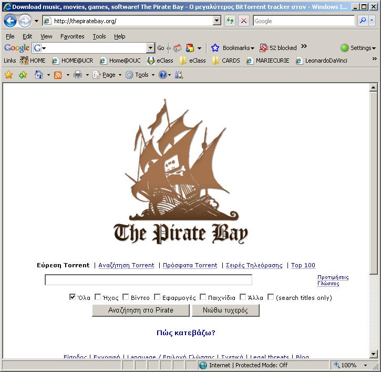
Task: Toggle the Όλα checkbox
Action: click(72, 297)
